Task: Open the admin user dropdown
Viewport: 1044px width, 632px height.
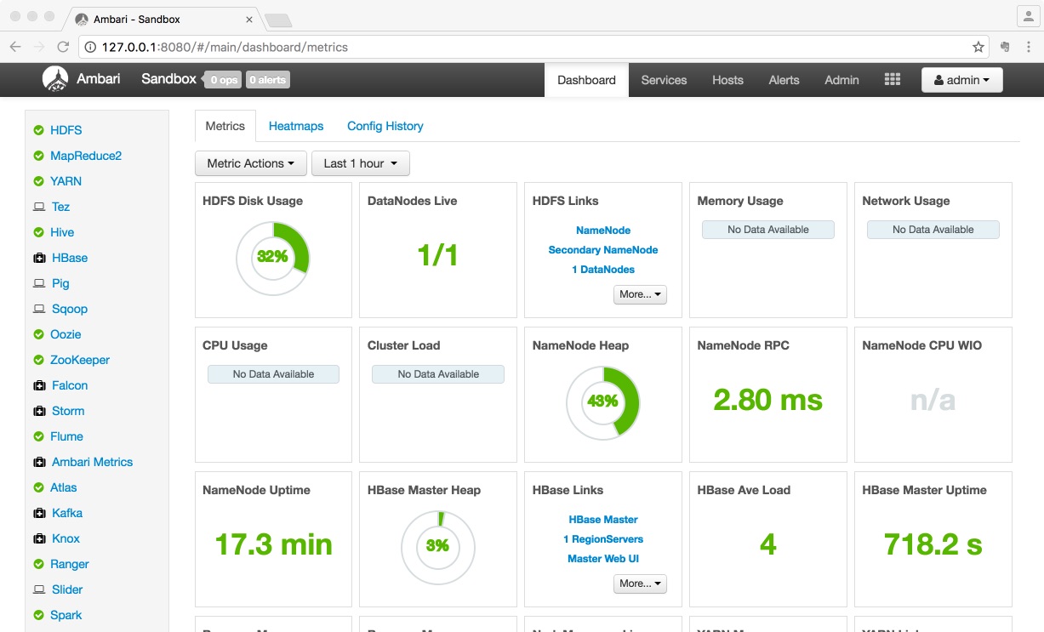Action: pos(961,80)
